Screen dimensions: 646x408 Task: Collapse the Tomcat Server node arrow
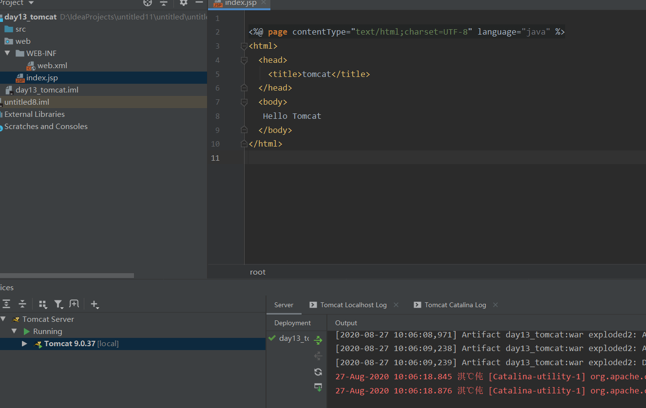pos(3,319)
